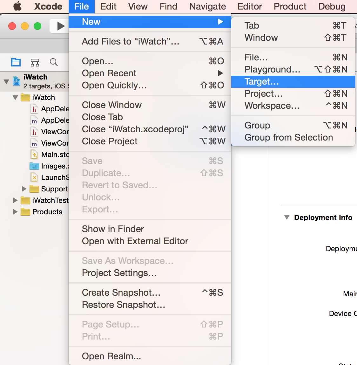Close the File menu

[x=82, y=6]
